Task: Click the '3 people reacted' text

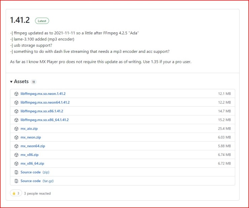Action: click(37, 194)
